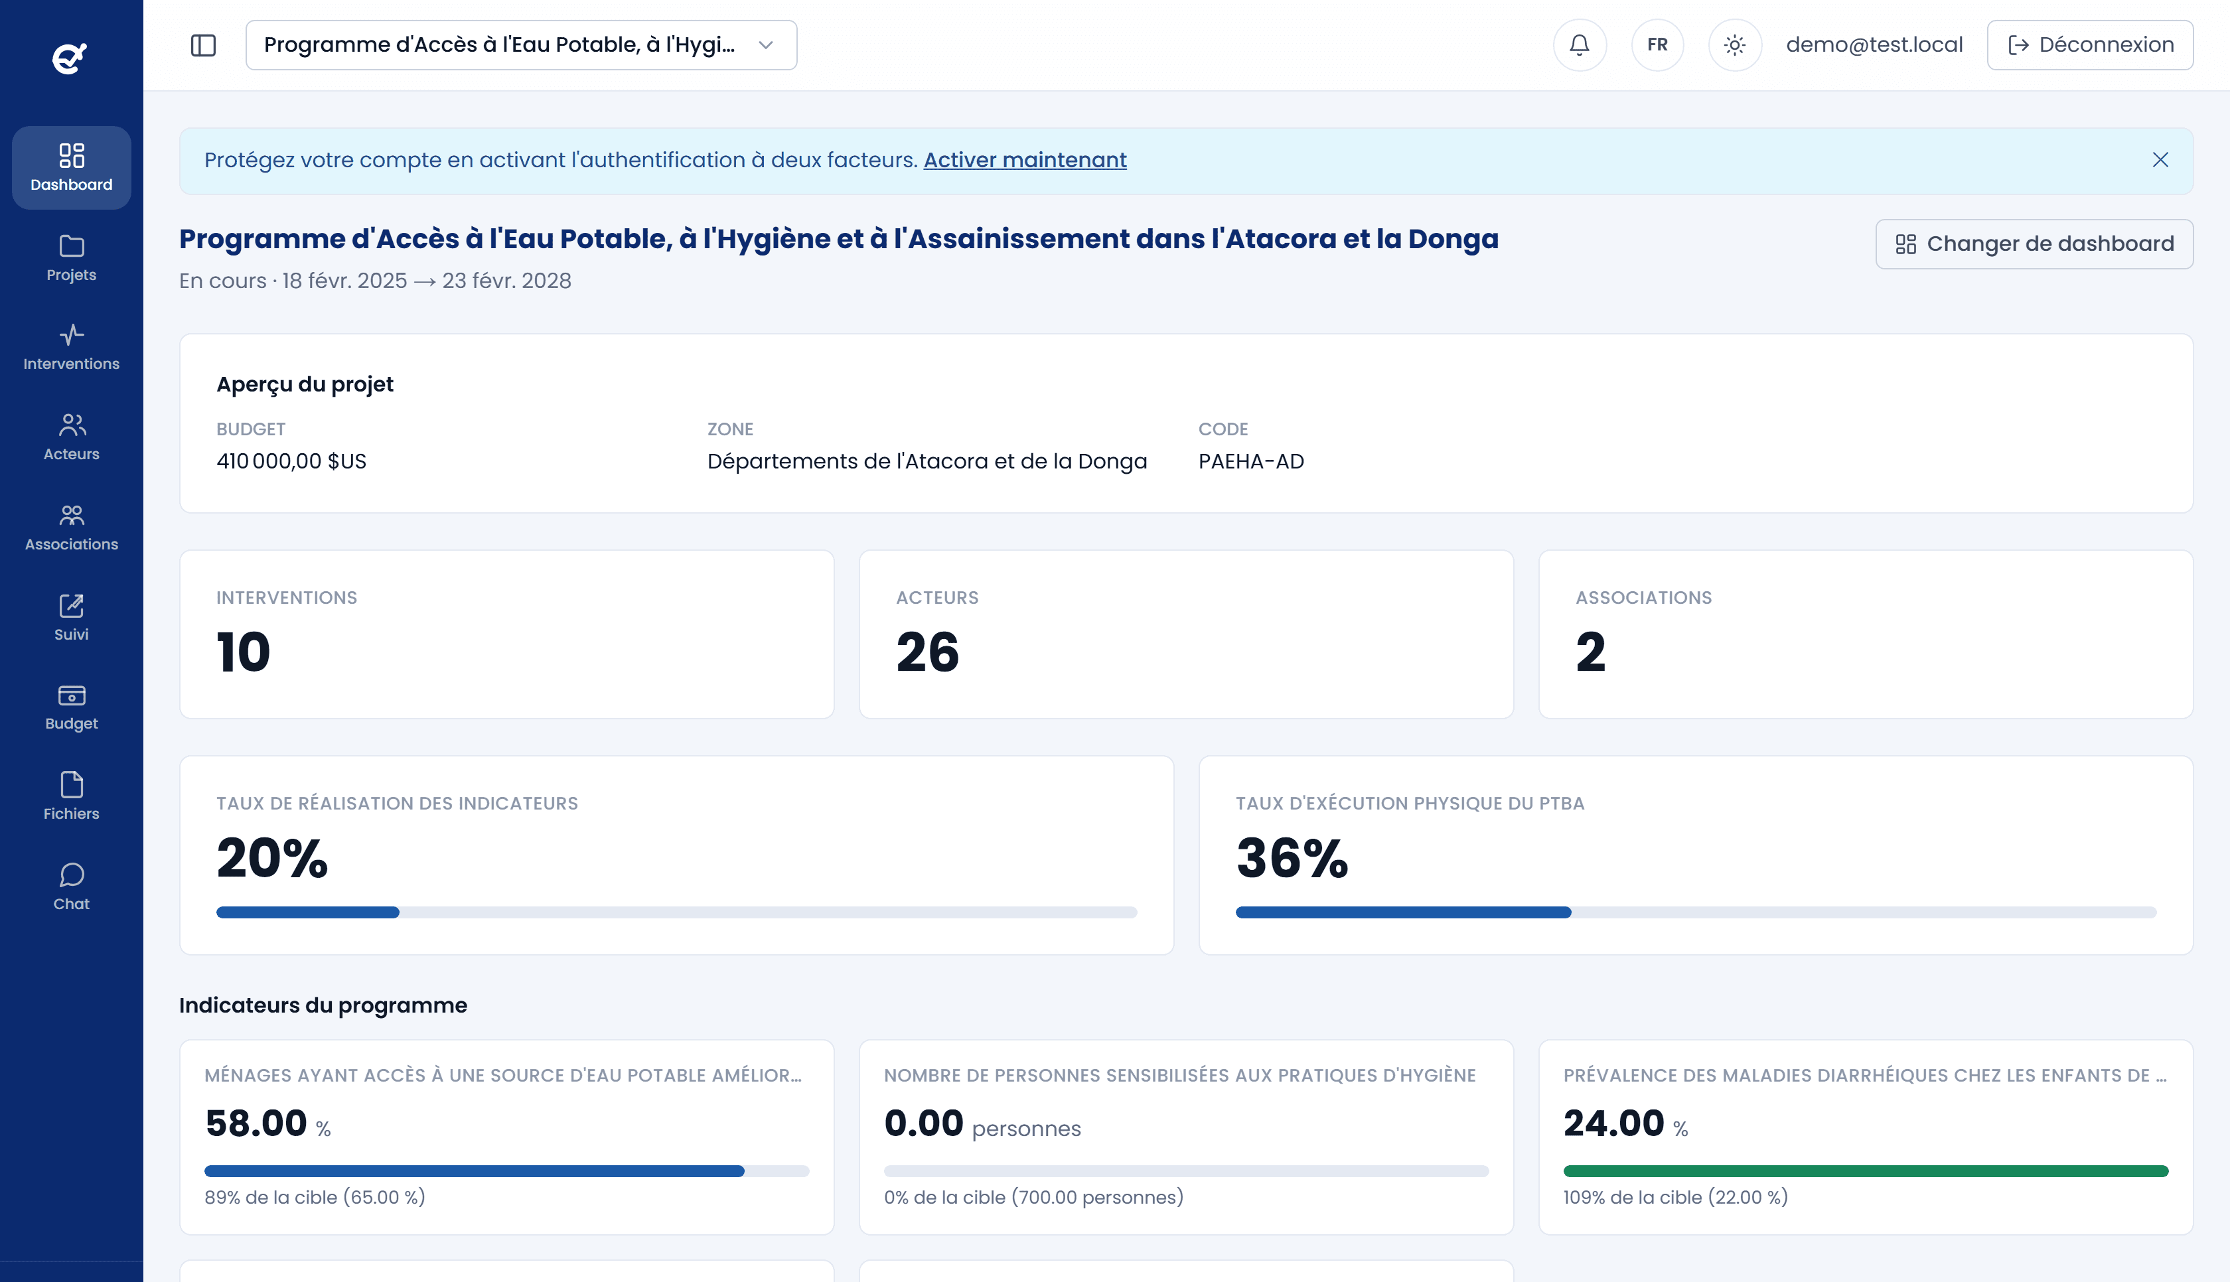Click the zone text Départements de l'Atacora

point(926,461)
